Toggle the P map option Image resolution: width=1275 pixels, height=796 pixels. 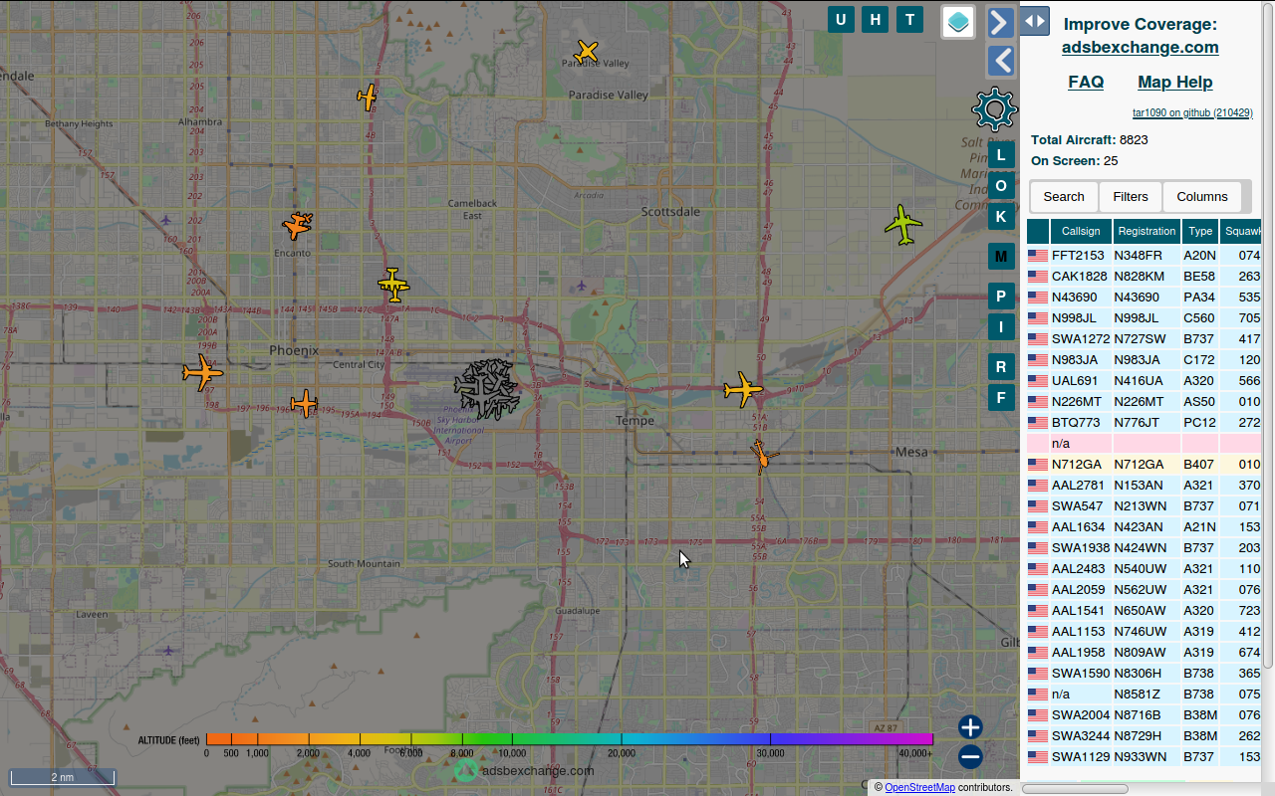click(x=1001, y=296)
